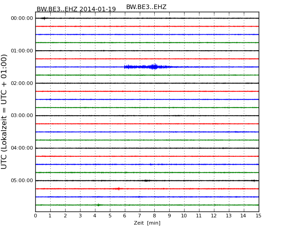294x235 pixels.
Task: Select the x-axis tick label 9
Action: click(x=169, y=216)
